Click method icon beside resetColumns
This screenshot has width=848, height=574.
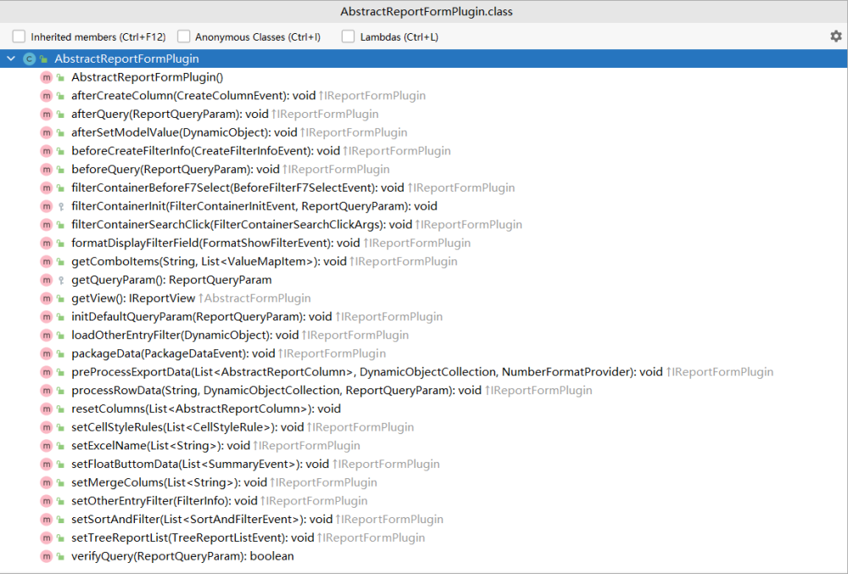point(47,409)
